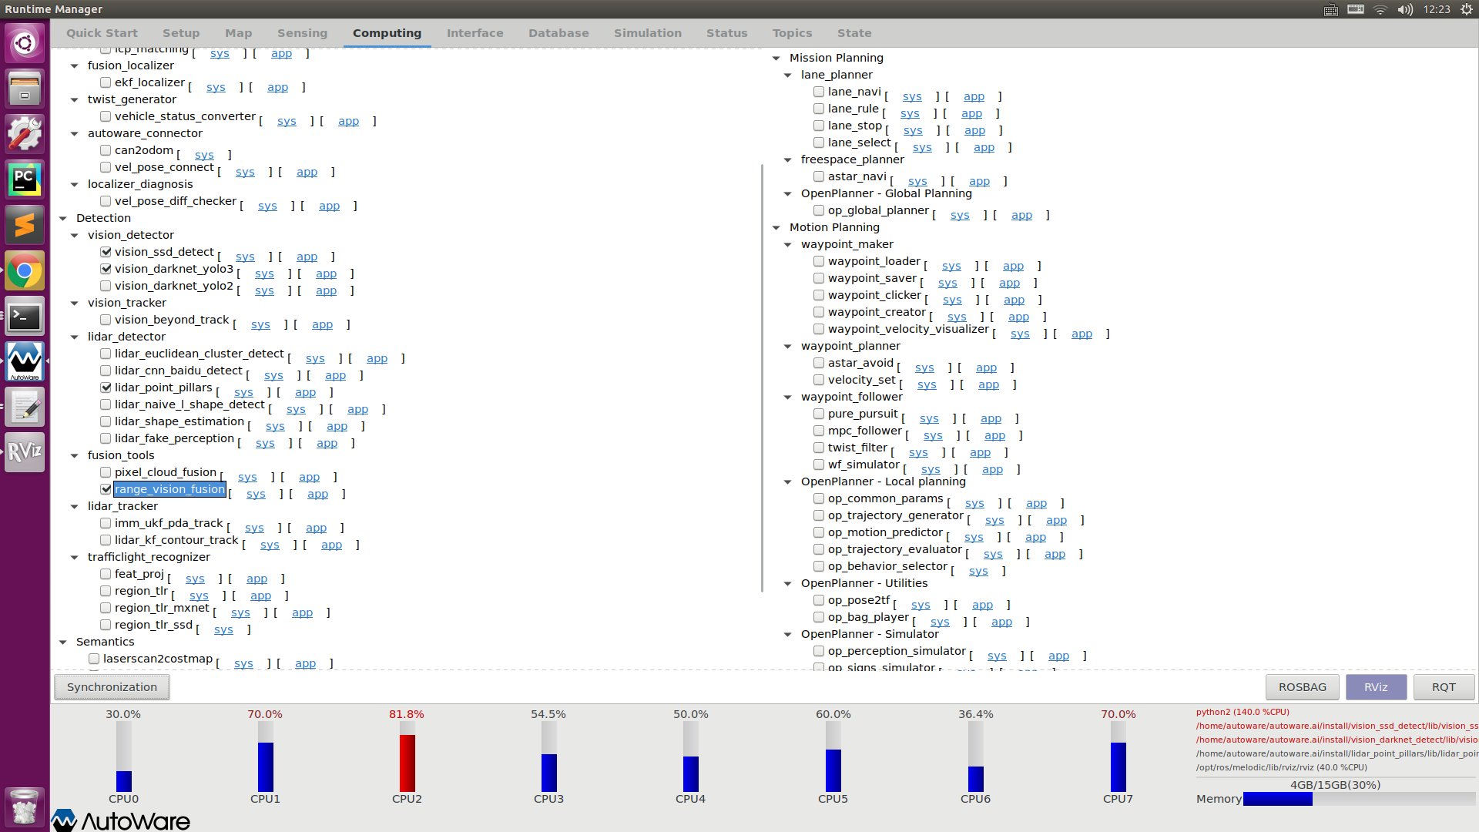Expand the waypoint_planner section
The image size is (1479, 832).
point(790,345)
